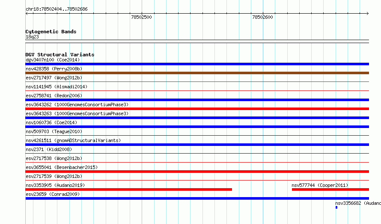Click the 78502600 ruler position label
This screenshot has height=224, width=381.
click(262, 17)
